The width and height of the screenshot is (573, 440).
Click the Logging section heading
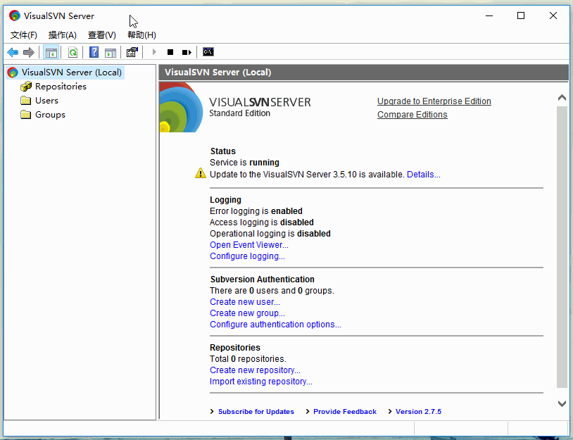point(225,200)
